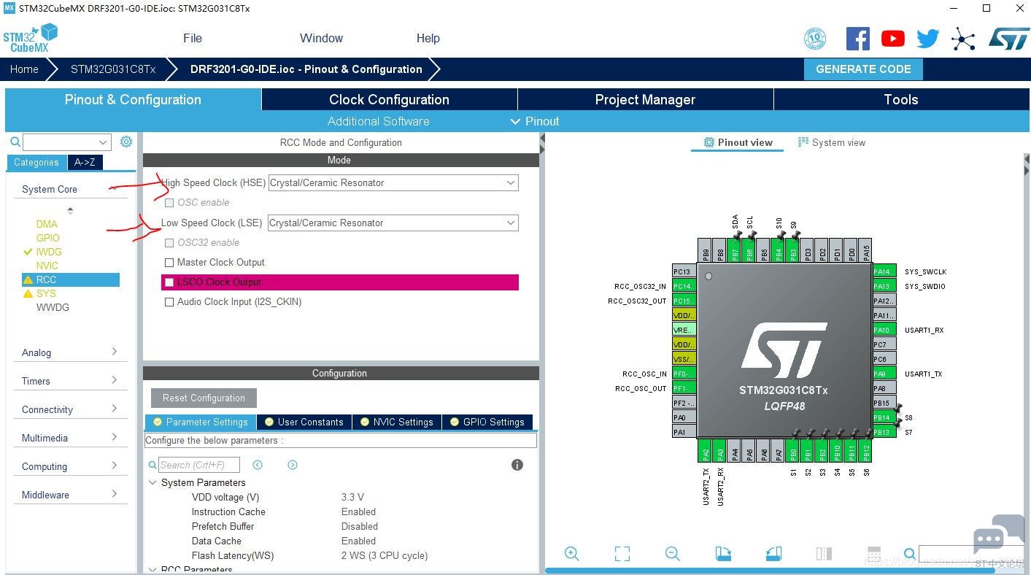The height and width of the screenshot is (575, 1031).
Task: Switch to the Clock Configuration tab
Action: (389, 100)
